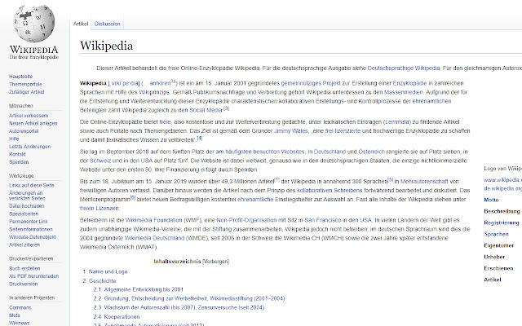Choose Als PDF herunterladen
Viewport: 522px width, 326px height.
[33, 276]
